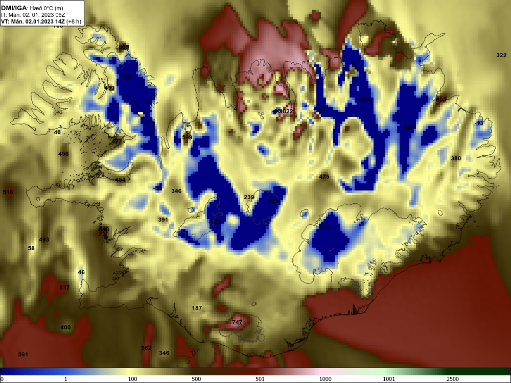The width and height of the screenshot is (511, 383).
Task: Select the 187 height label
Action: tap(197, 308)
